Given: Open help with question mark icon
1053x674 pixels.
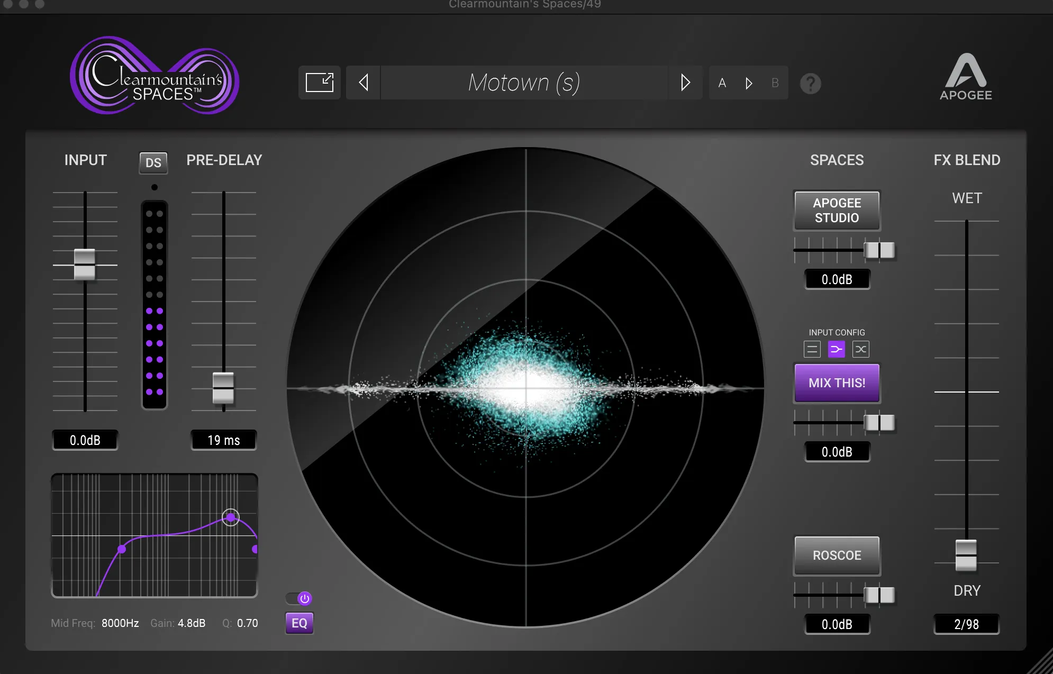Looking at the screenshot, I should [810, 84].
